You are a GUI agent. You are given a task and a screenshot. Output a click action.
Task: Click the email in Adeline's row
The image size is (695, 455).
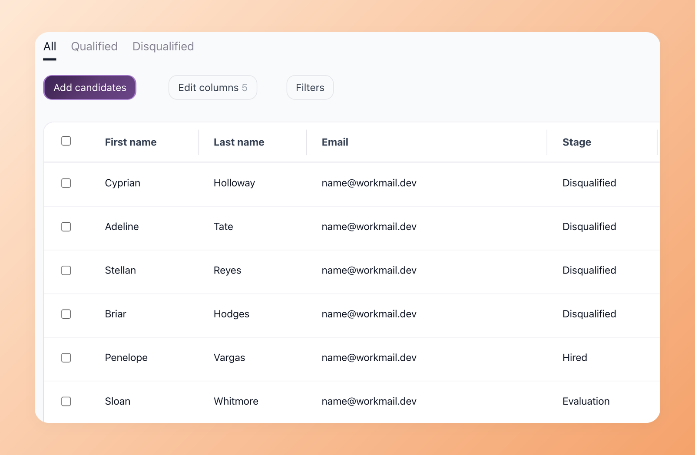coord(369,227)
